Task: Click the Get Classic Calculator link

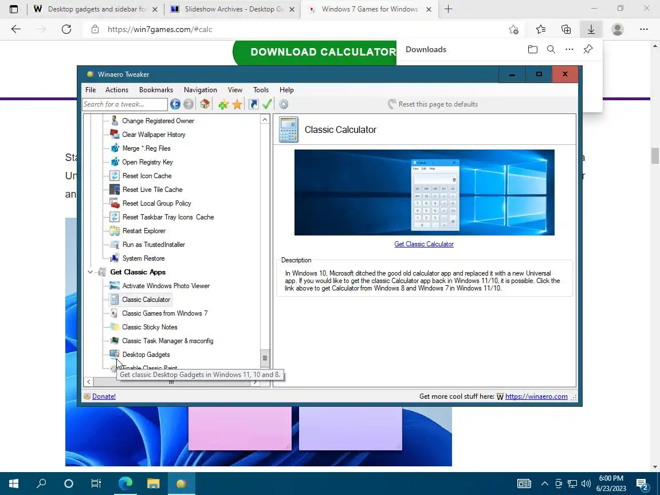Action: 424,244
